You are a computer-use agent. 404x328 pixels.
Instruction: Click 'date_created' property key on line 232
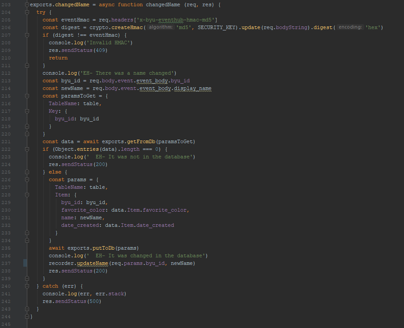80,225
